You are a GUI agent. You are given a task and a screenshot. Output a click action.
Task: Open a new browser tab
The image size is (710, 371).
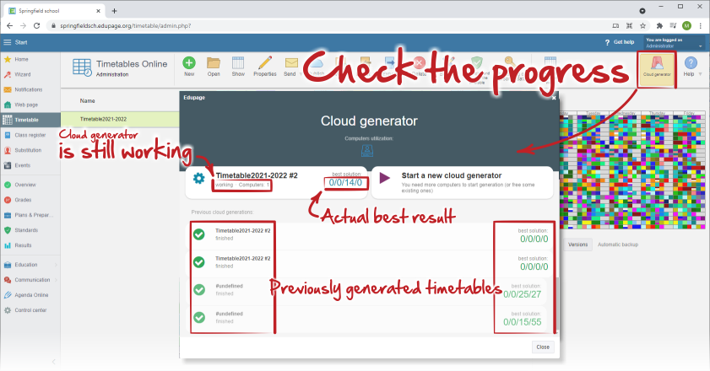pos(114,11)
